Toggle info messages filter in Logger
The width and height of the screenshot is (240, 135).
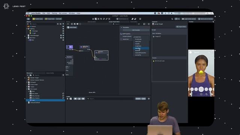coord(75,99)
